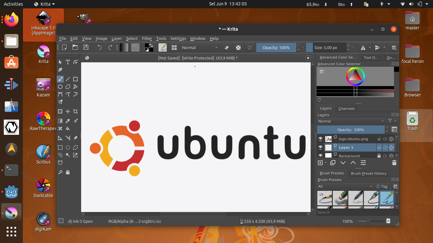The width and height of the screenshot is (433, 243).
Task: Open the layer properties button
Action: pyautogui.click(x=363, y=163)
